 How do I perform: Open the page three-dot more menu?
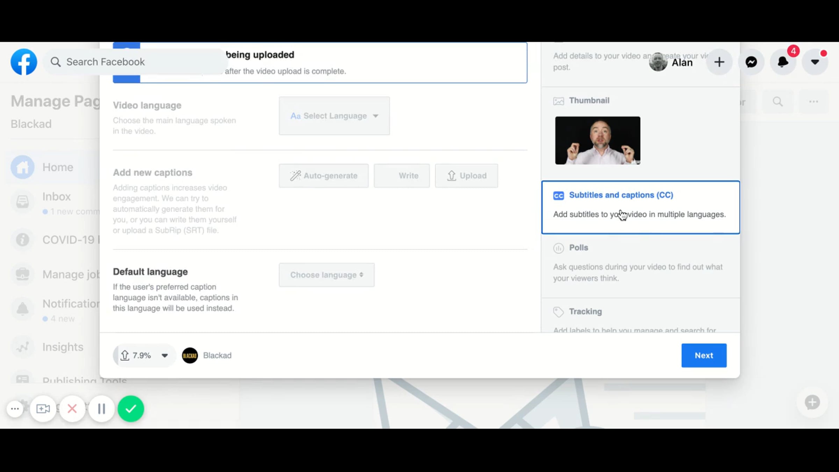coord(813,102)
